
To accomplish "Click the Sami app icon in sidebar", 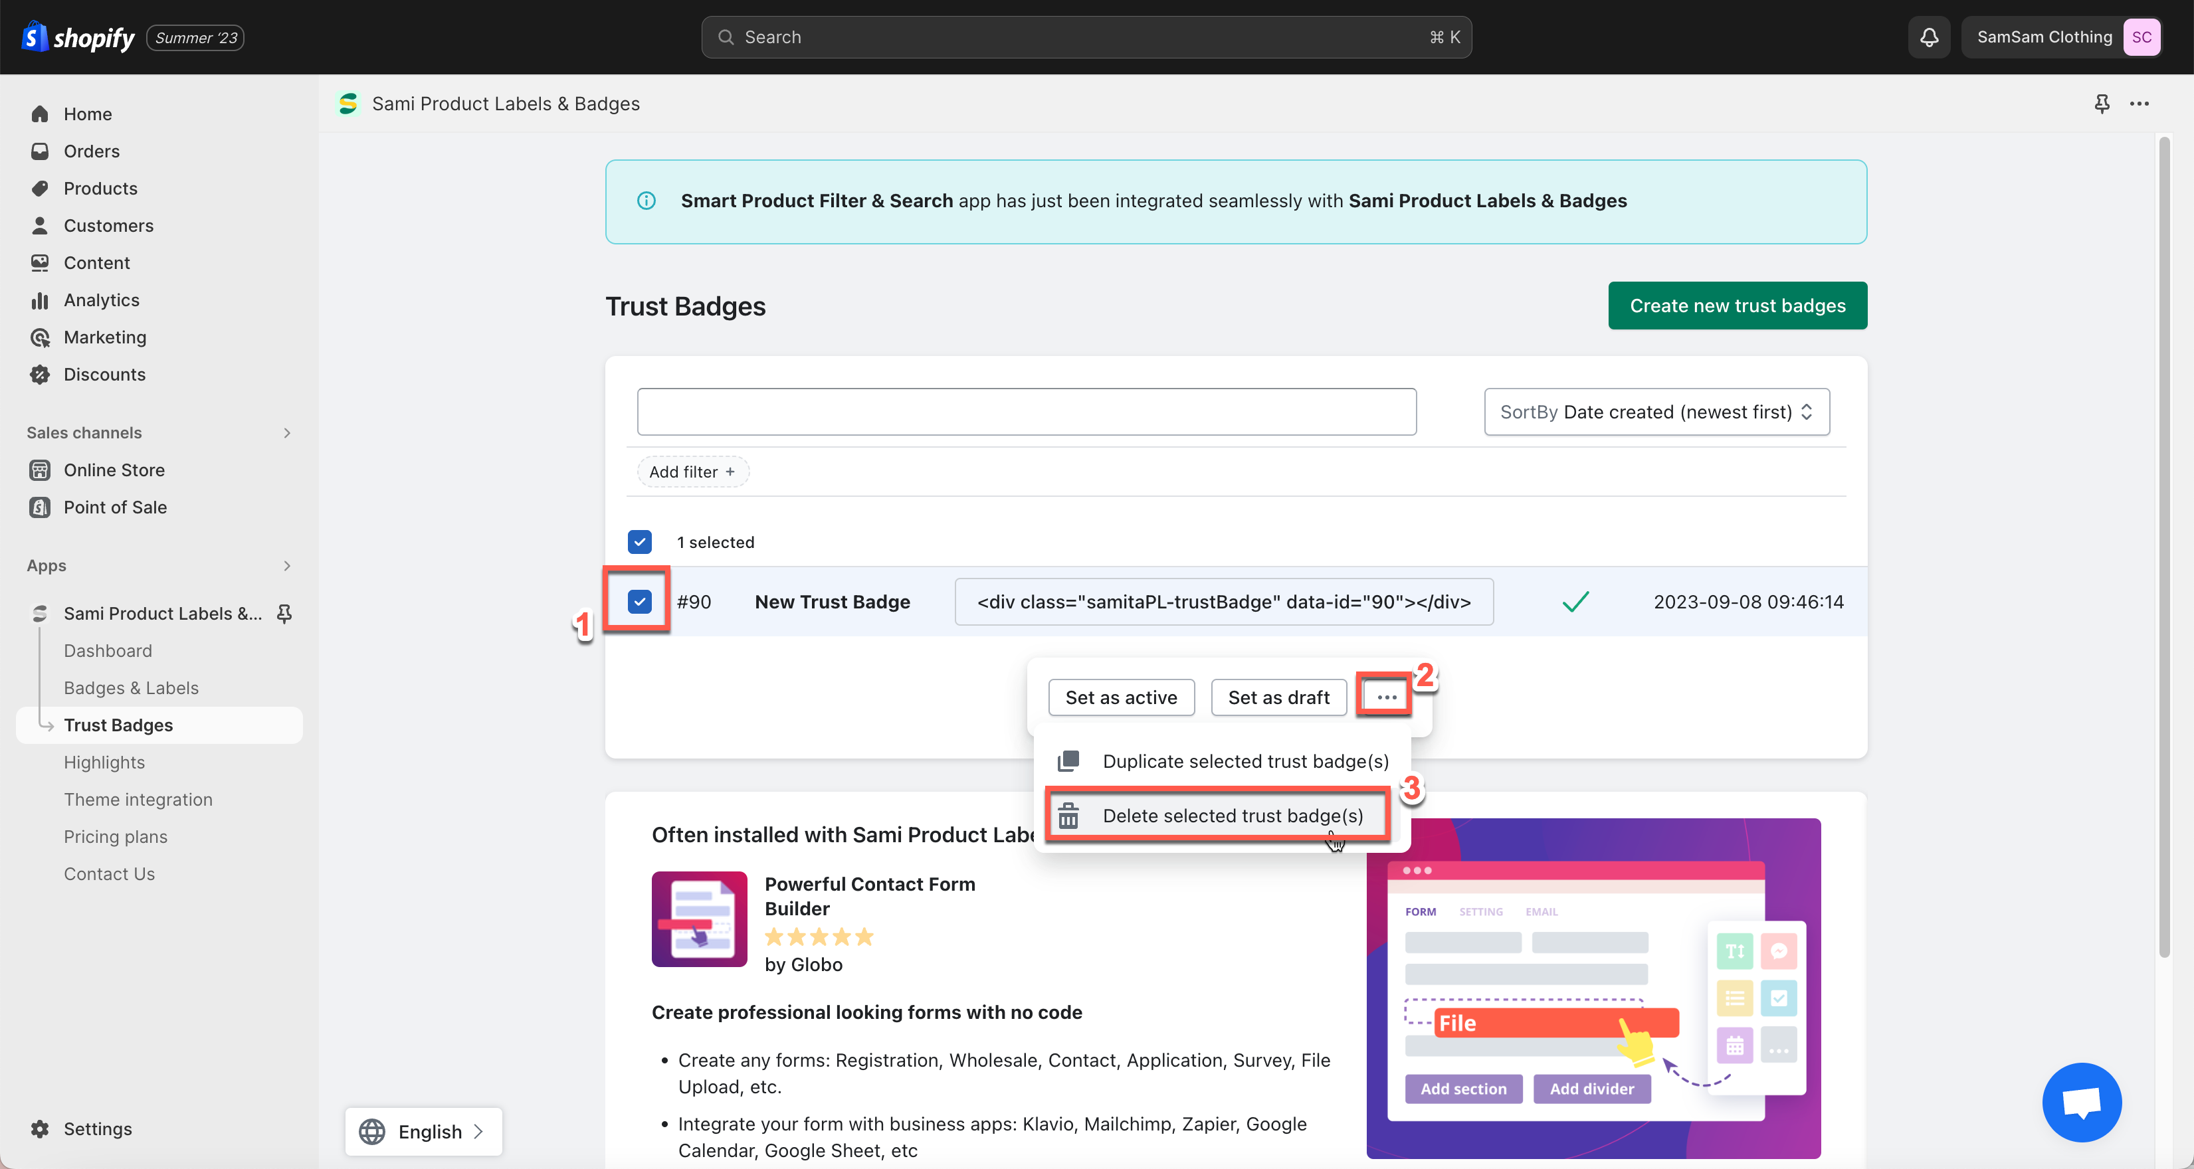I will (x=40, y=614).
